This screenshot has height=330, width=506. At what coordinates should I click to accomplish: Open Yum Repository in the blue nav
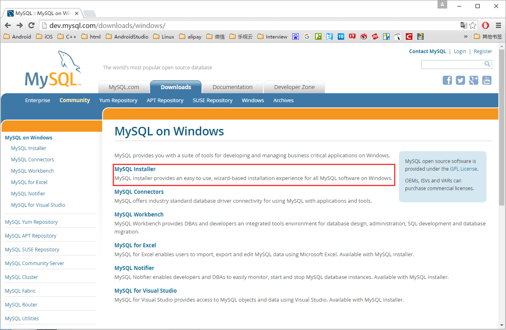point(118,100)
